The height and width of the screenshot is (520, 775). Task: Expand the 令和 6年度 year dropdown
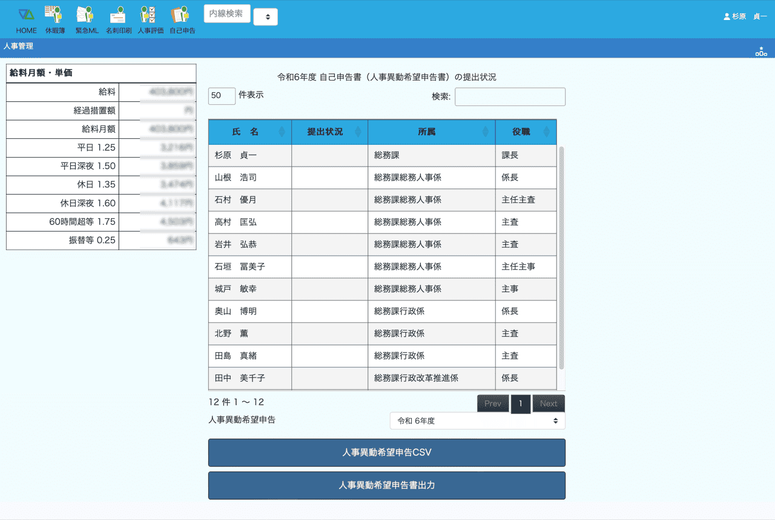477,421
